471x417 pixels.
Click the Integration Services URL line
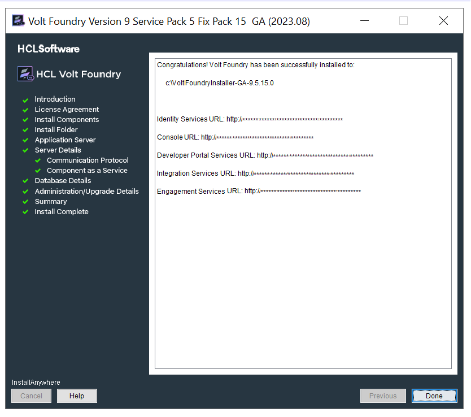255,173
